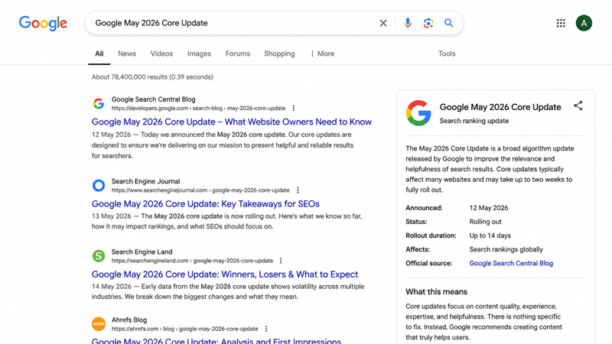Expand the More search filters
The image size is (612, 344).
click(x=322, y=54)
